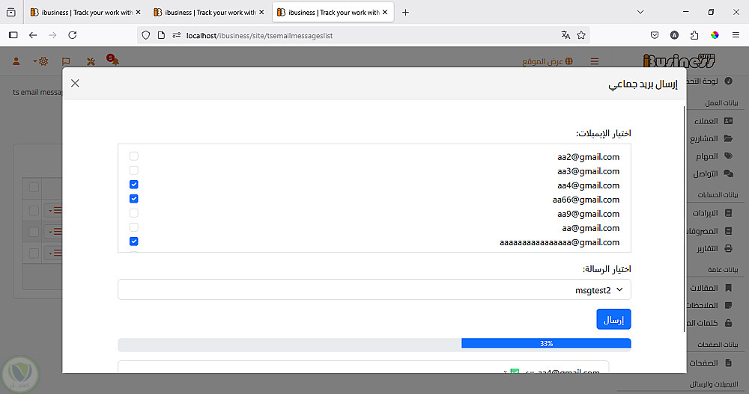Open الايرادات revenues in sidebar
The width and height of the screenshot is (749, 394).
point(713,213)
